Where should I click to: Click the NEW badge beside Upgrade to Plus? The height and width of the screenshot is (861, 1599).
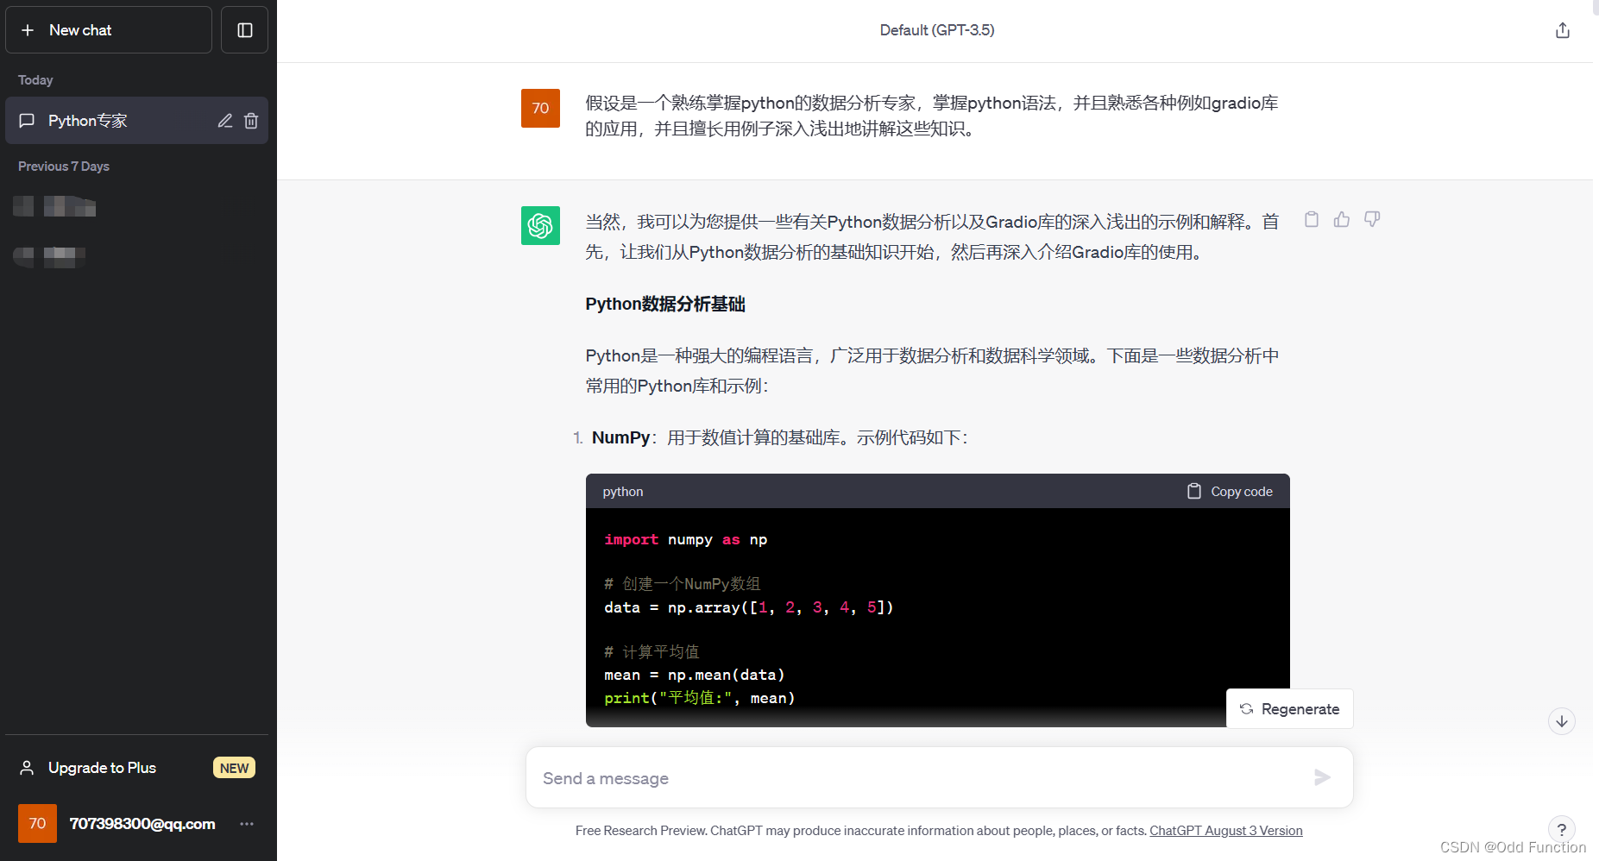234,768
